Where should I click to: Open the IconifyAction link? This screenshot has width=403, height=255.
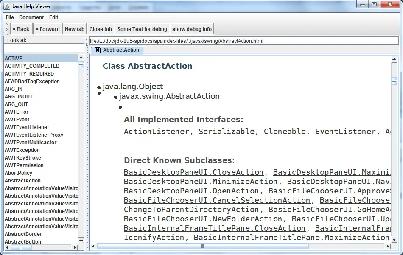154,238
